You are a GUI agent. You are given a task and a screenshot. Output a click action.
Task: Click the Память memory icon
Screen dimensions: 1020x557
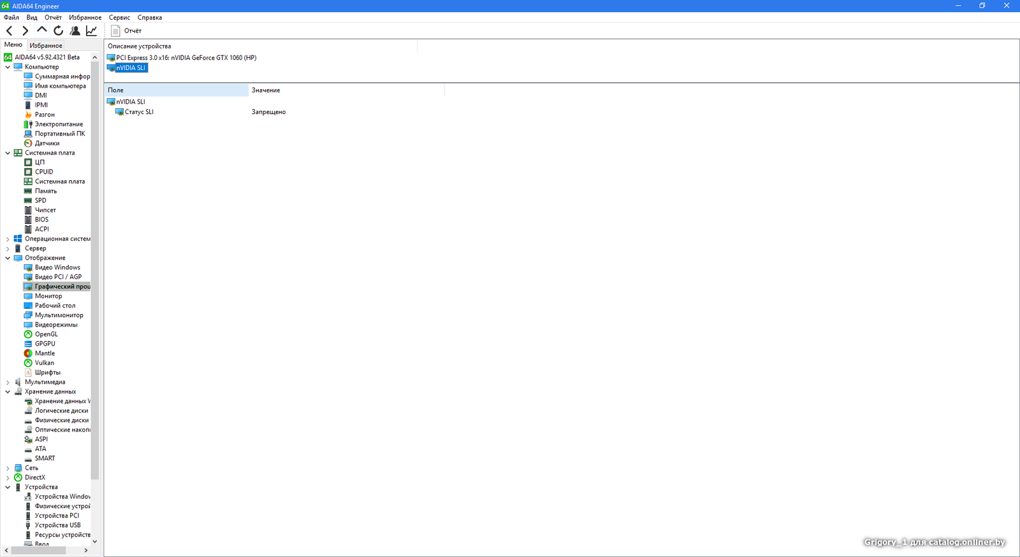click(28, 191)
